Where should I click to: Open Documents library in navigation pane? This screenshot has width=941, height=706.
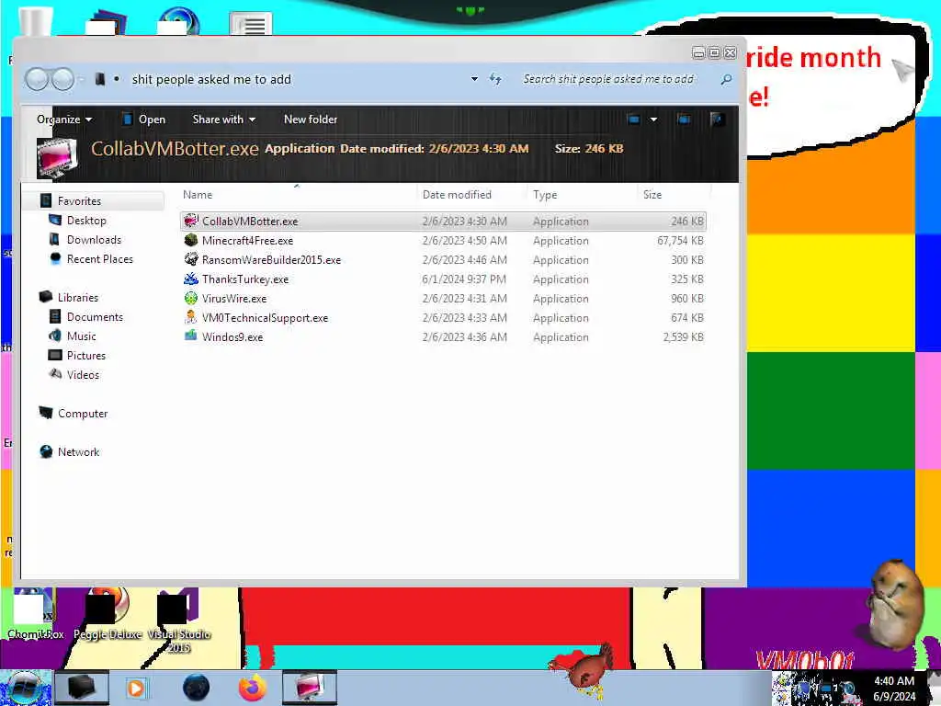tap(95, 316)
